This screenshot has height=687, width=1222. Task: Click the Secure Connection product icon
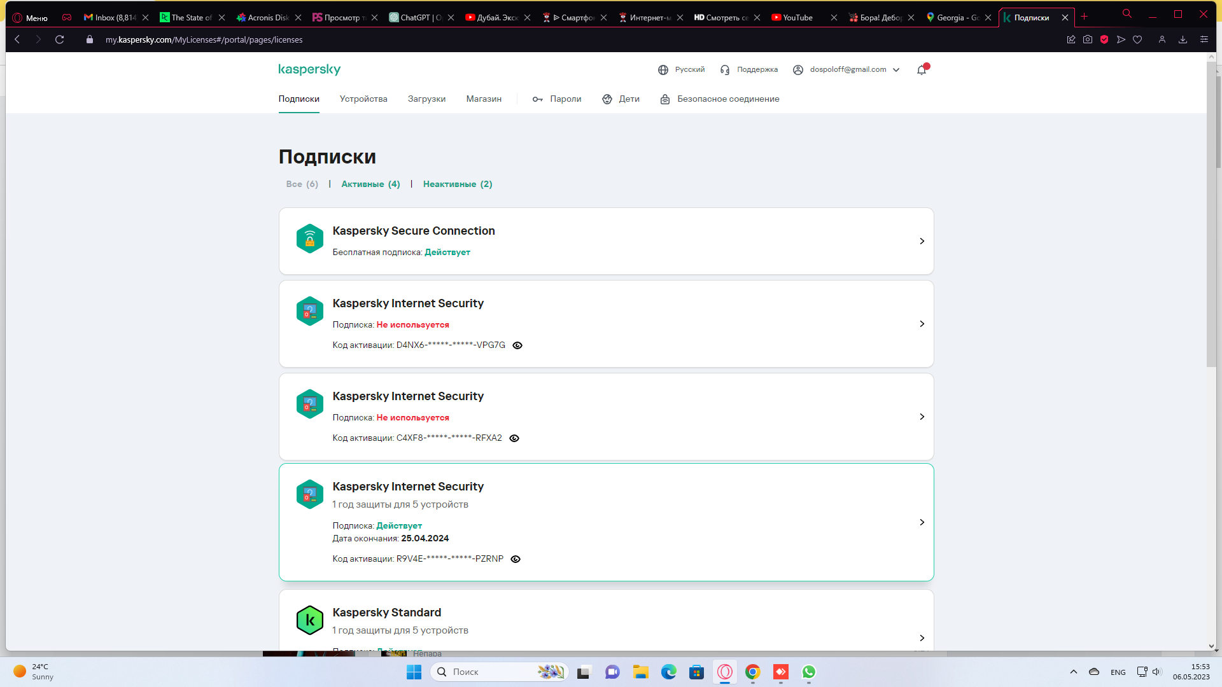[x=310, y=239]
